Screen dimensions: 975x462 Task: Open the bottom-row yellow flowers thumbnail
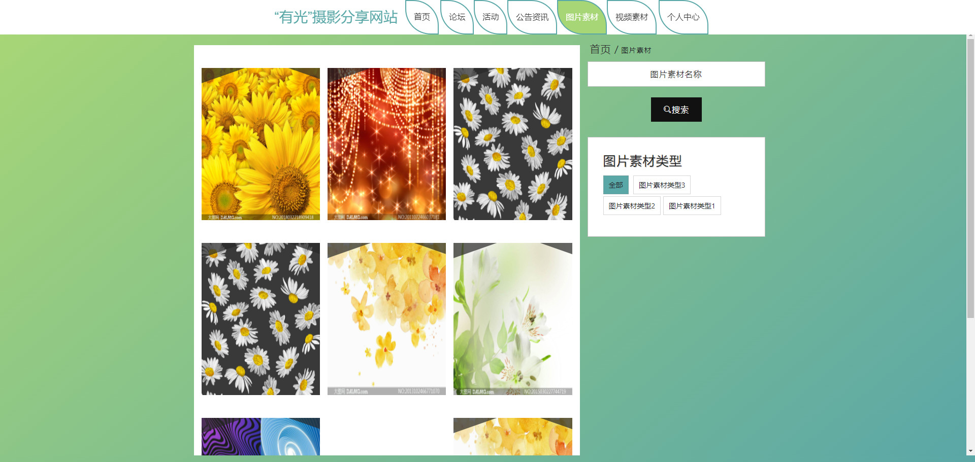click(x=513, y=437)
